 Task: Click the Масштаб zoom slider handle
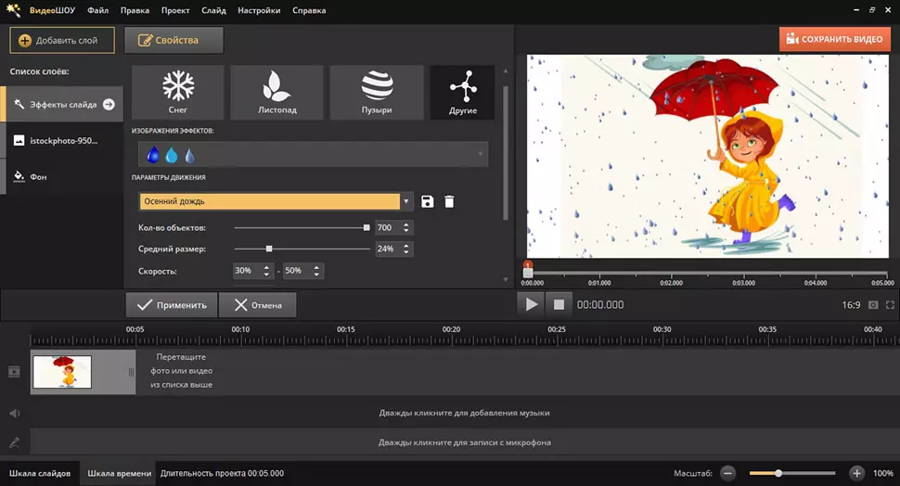tap(778, 473)
